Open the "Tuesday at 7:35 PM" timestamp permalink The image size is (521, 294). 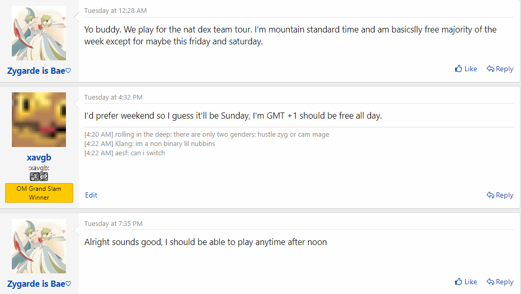(x=113, y=224)
